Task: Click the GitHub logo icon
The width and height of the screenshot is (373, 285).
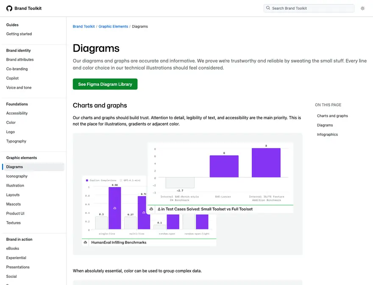Action: click(x=9, y=8)
